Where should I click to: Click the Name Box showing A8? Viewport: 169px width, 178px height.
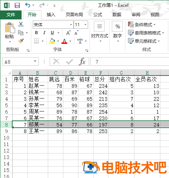tap(18, 61)
